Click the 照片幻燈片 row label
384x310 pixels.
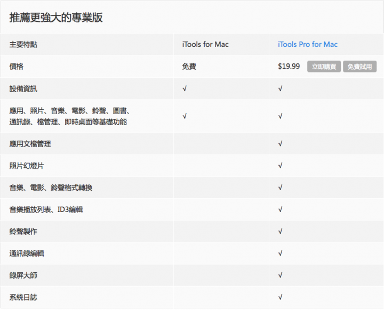click(27, 166)
